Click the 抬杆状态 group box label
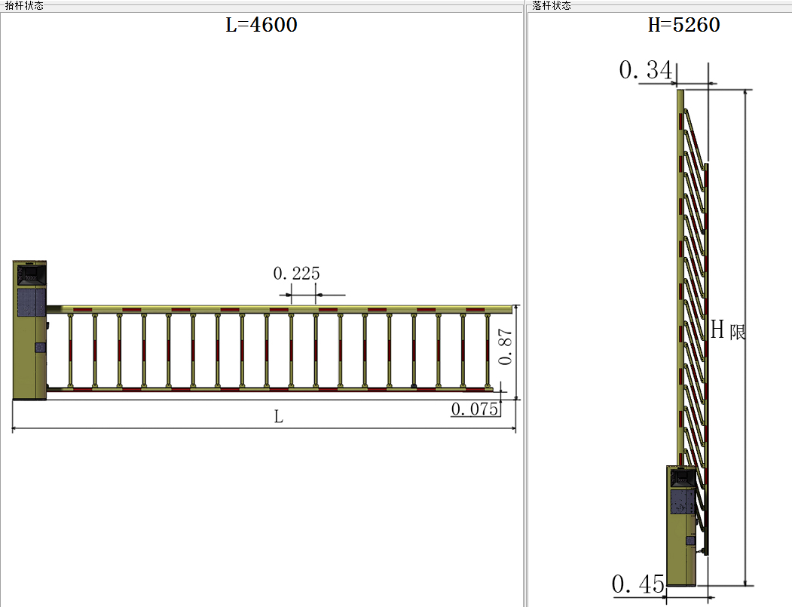 [24, 5]
